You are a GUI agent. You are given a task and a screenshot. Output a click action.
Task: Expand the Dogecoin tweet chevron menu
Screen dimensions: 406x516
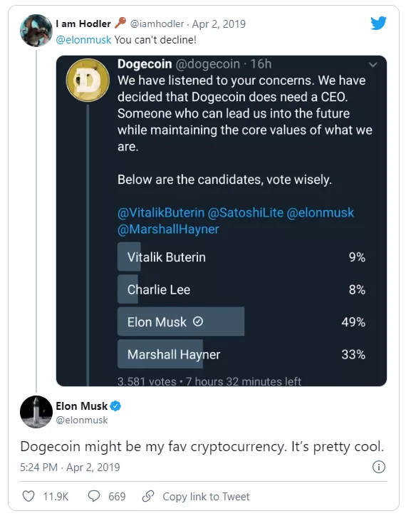373,64
